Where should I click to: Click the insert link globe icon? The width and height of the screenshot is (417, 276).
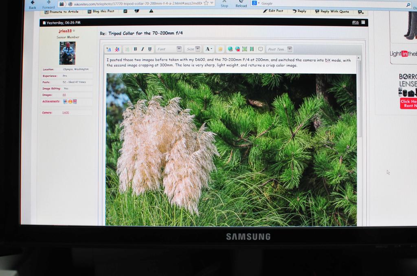pos(230,49)
